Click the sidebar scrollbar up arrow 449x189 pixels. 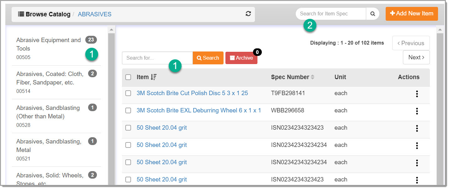click(x=111, y=30)
